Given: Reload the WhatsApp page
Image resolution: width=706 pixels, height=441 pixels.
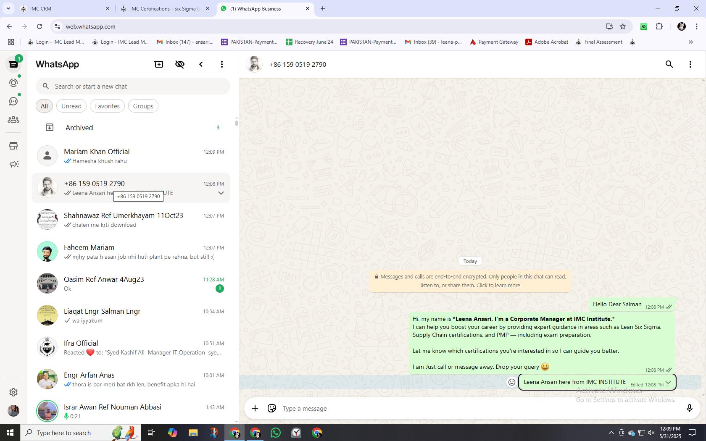Looking at the screenshot, I should [x=40, y=26].
